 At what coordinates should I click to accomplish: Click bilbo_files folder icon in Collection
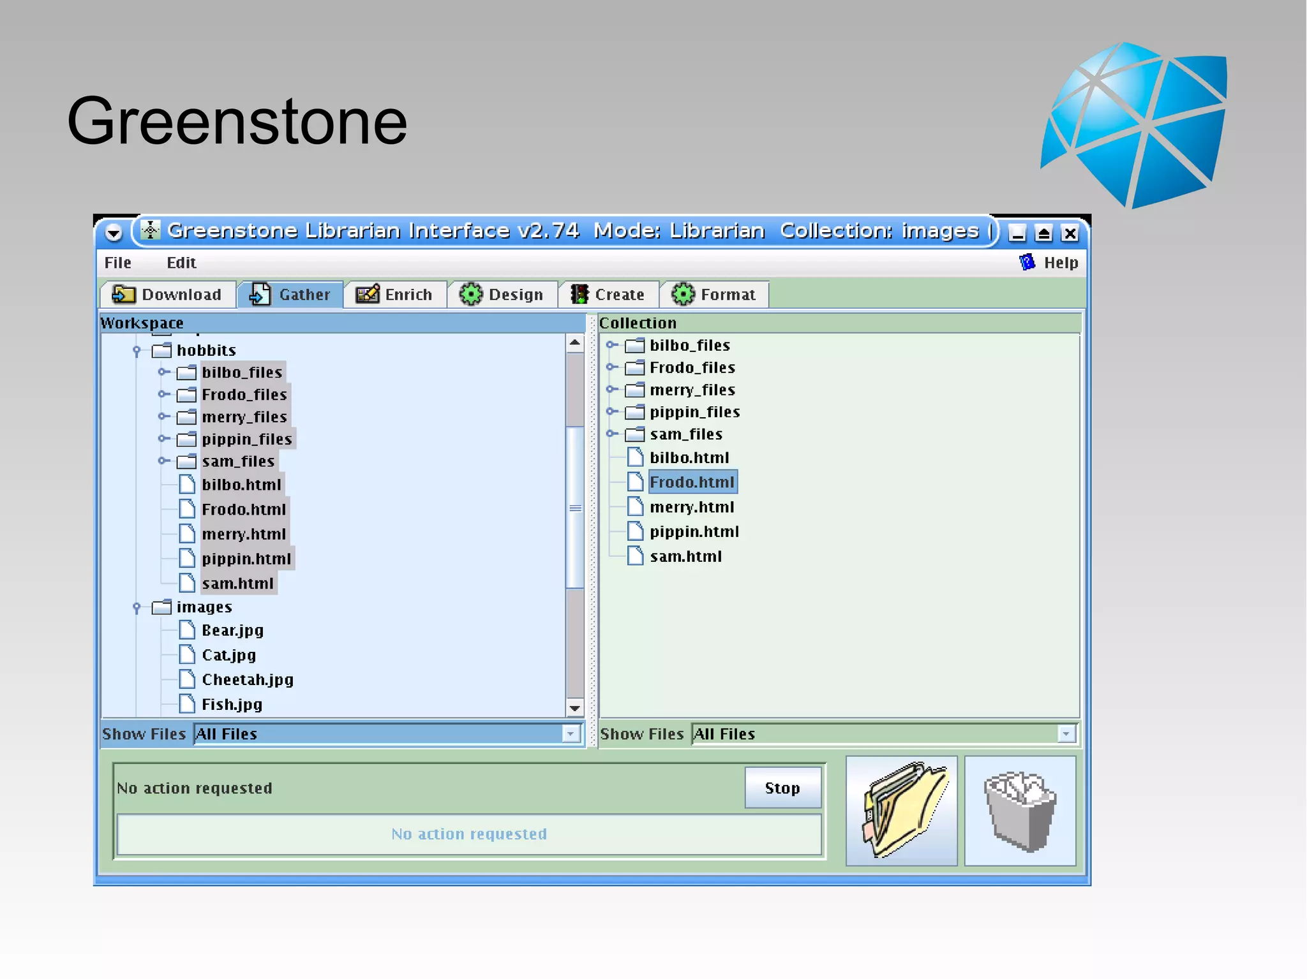click(634, 346)
